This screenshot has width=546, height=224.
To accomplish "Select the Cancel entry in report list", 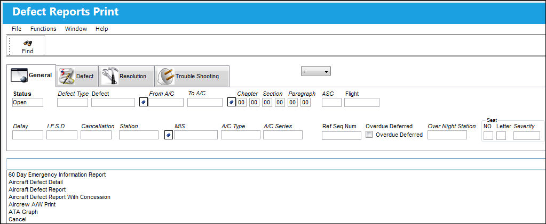I will (x=18, y=220).
